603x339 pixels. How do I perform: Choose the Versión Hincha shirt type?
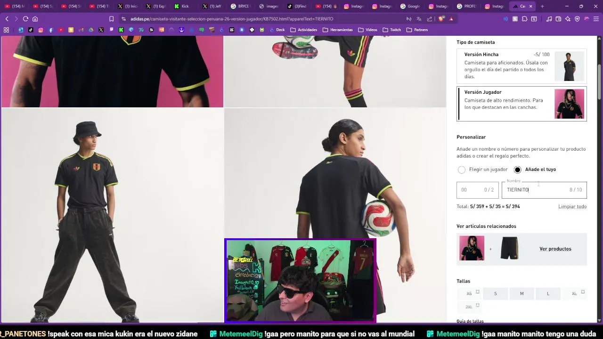(x=522, y=66)
